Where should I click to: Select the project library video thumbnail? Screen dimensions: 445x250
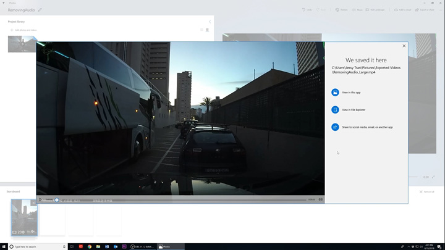[22, 44]
